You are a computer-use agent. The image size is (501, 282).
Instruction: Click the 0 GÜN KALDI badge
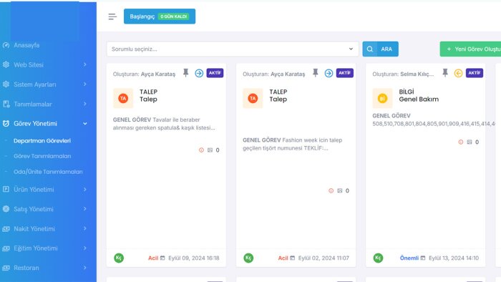pos(173,16)
